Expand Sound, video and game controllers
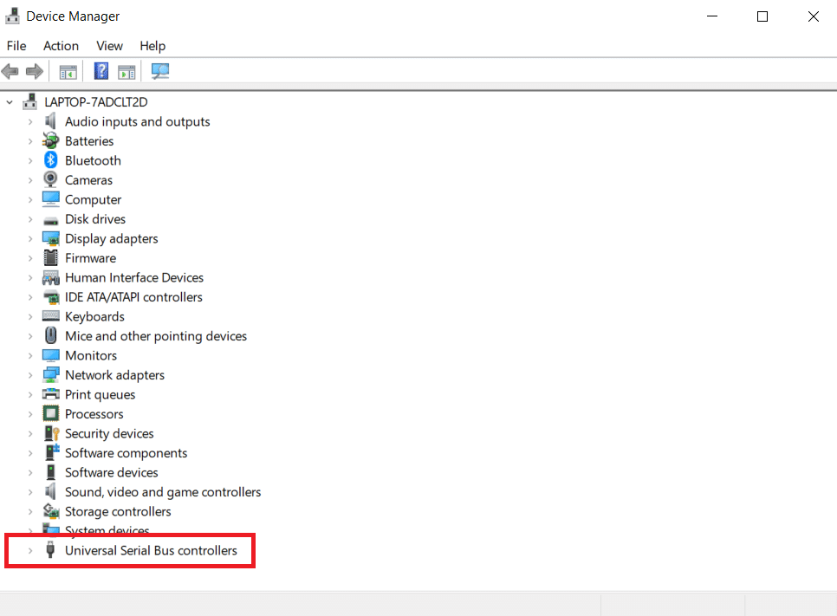Screen dimensions: 837x616 point(29,491)
